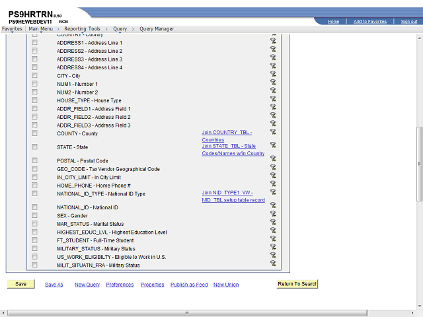Add criteria filter for STATE field
The width and height of the screenshot is (423, 317).
tap(273, 145)
